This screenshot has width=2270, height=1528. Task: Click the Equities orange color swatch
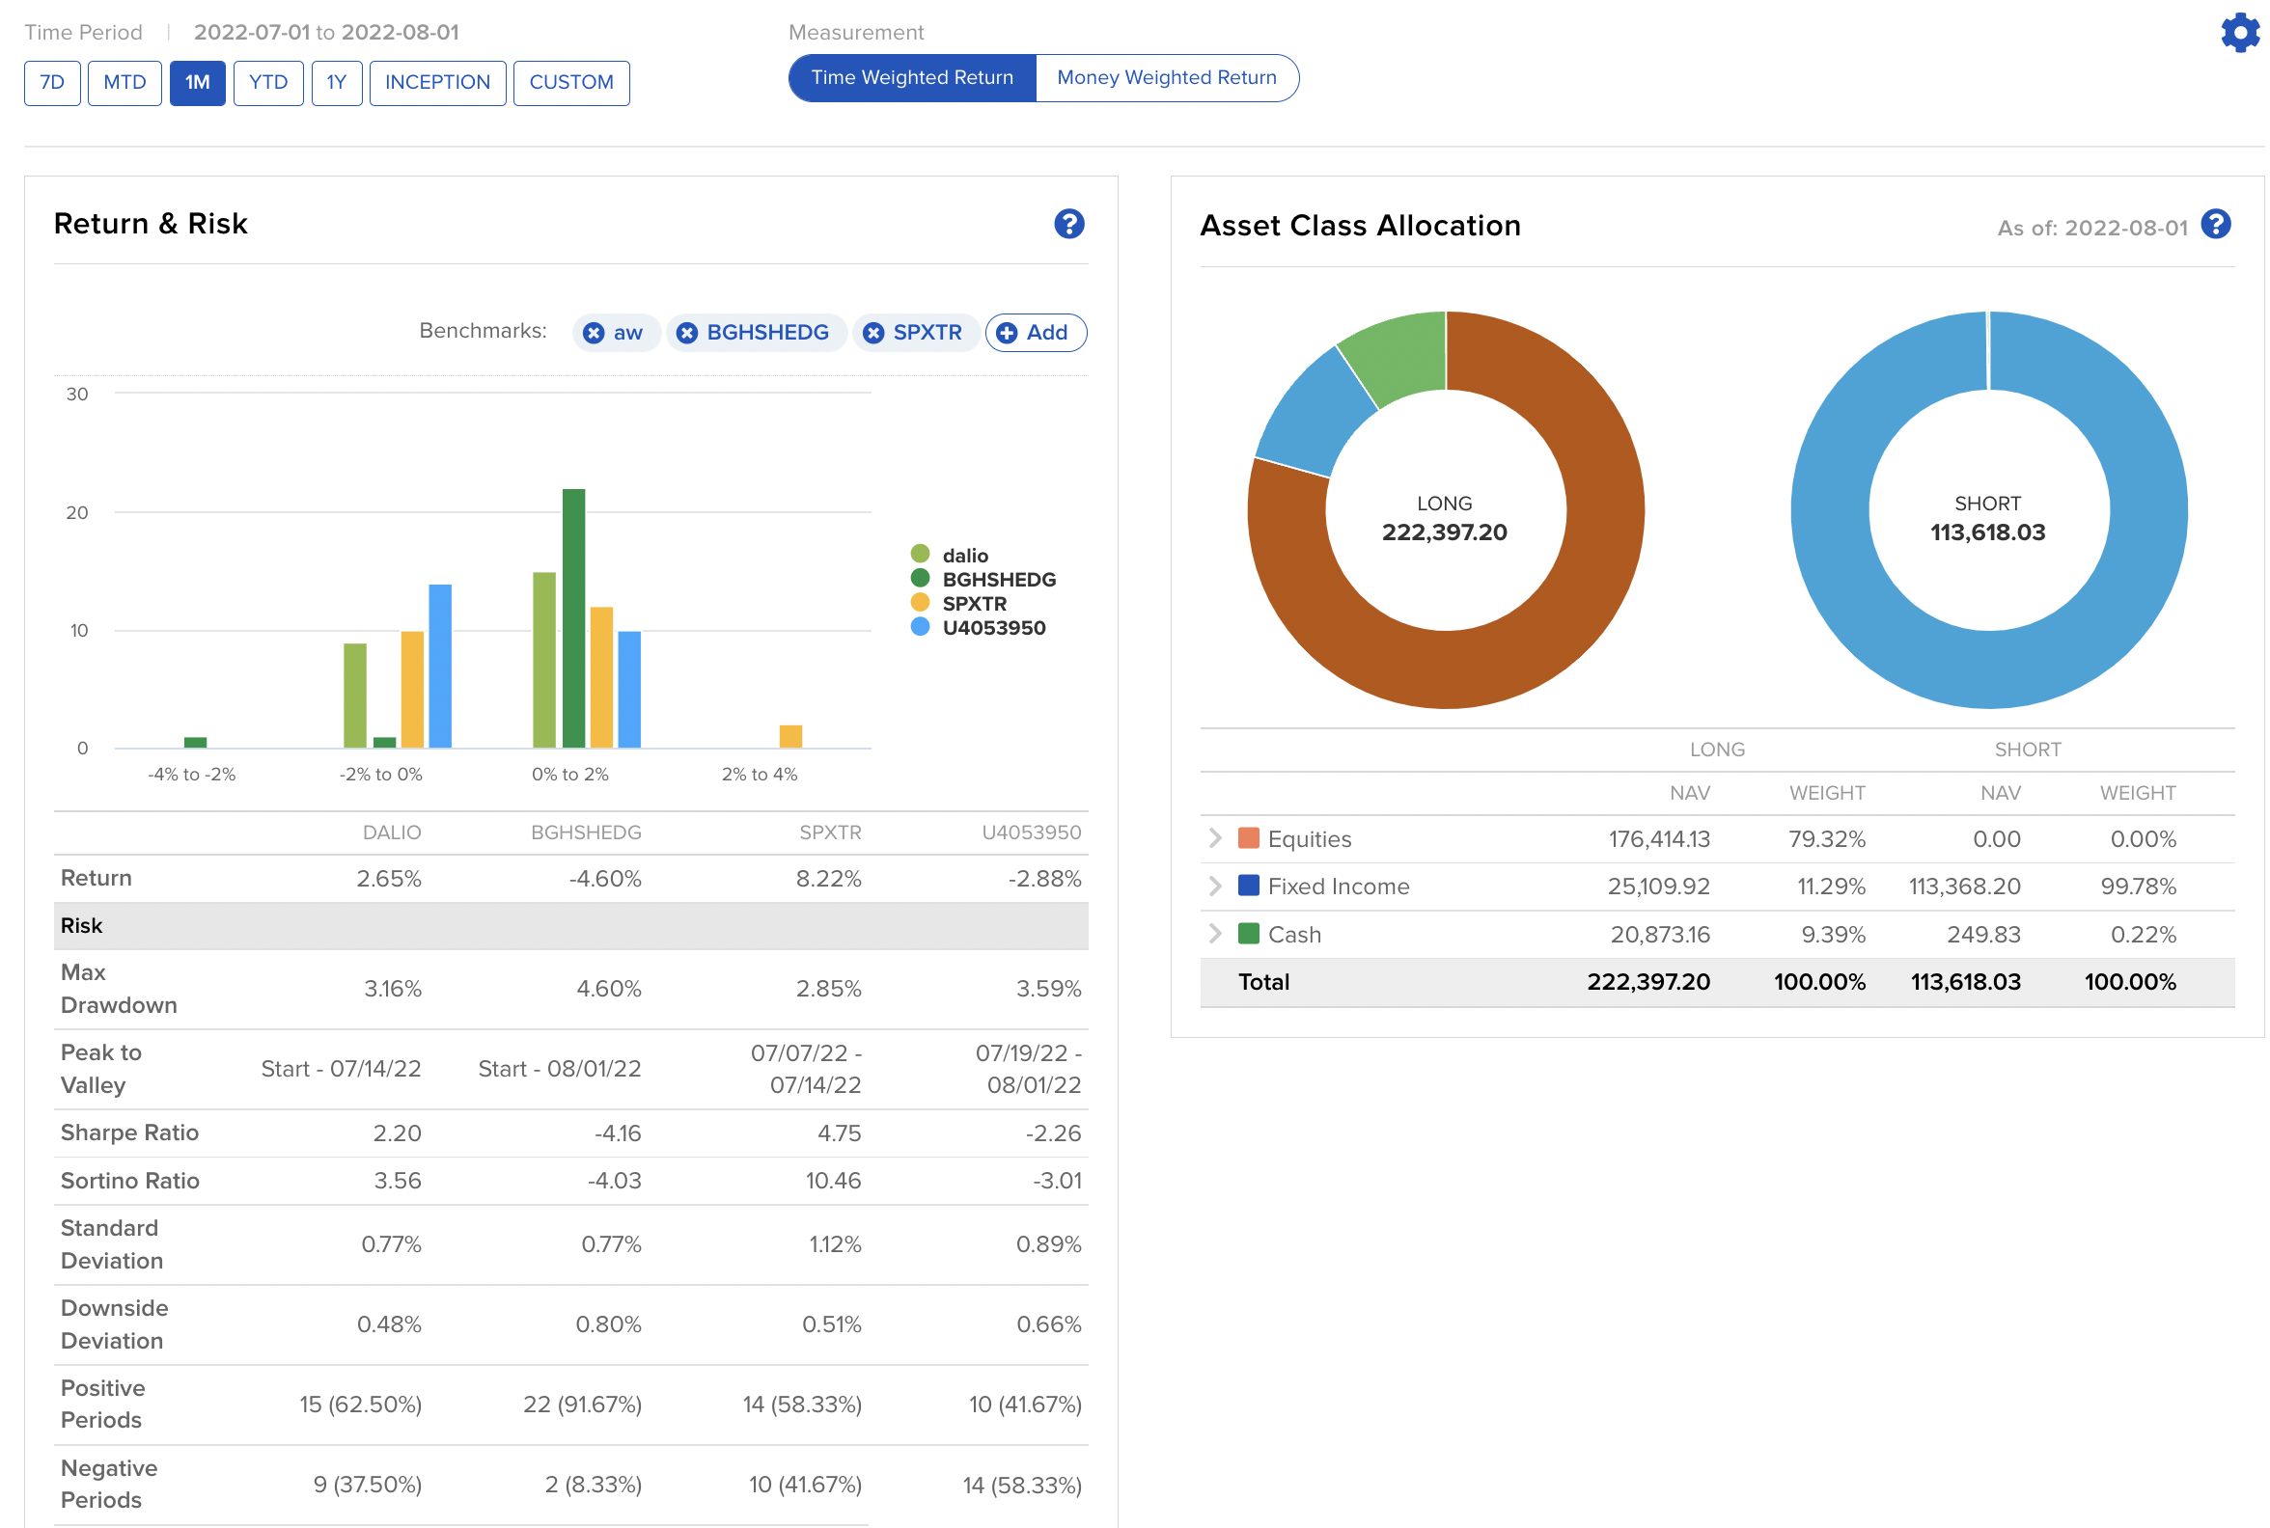tap(1247, 839)
